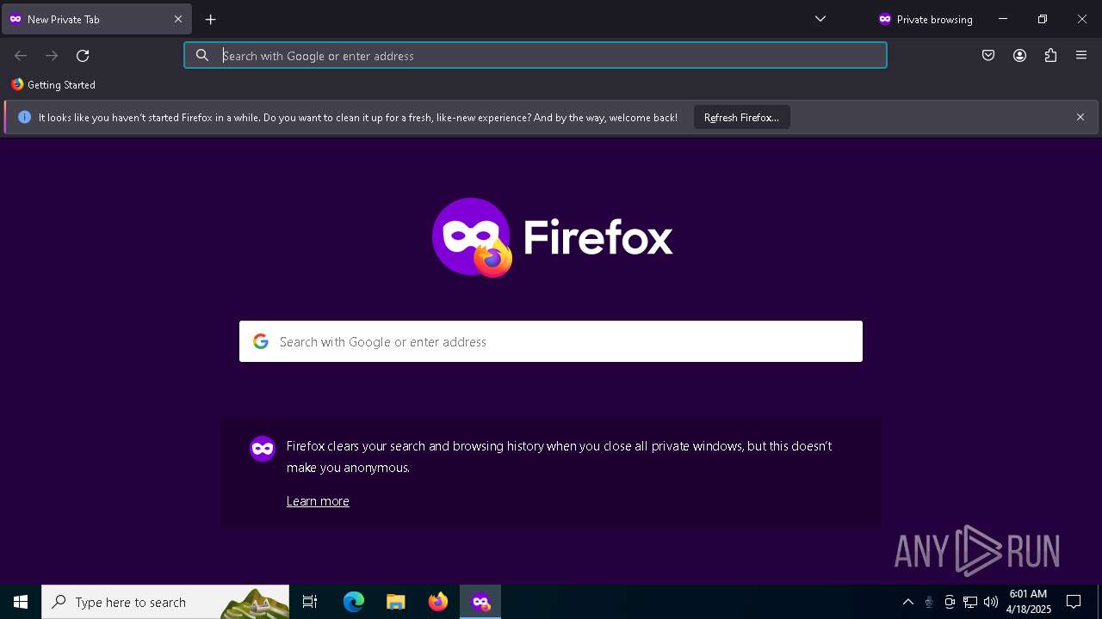1102x619 pixels.
Task: Dismiss the welcome-back notification bar
Action: [x=1080, y=118]
